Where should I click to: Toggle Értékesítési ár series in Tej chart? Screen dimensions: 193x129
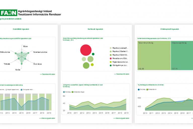152,89
